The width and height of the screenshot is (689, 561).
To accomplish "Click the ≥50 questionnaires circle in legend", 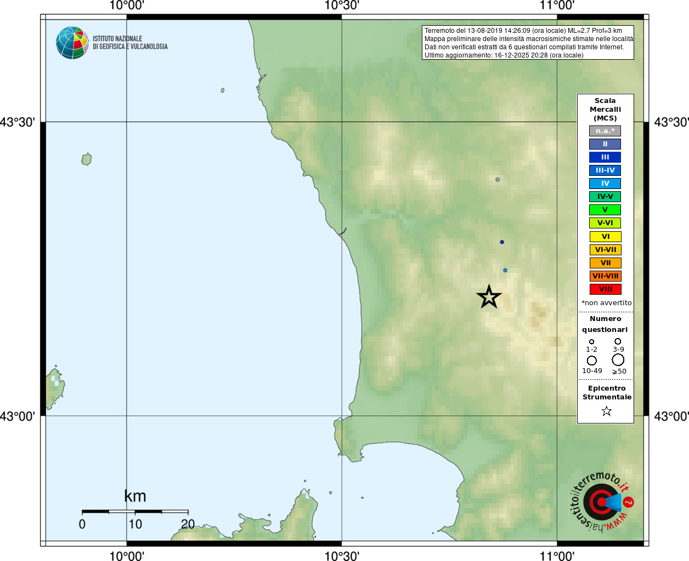I will point(618,360).
